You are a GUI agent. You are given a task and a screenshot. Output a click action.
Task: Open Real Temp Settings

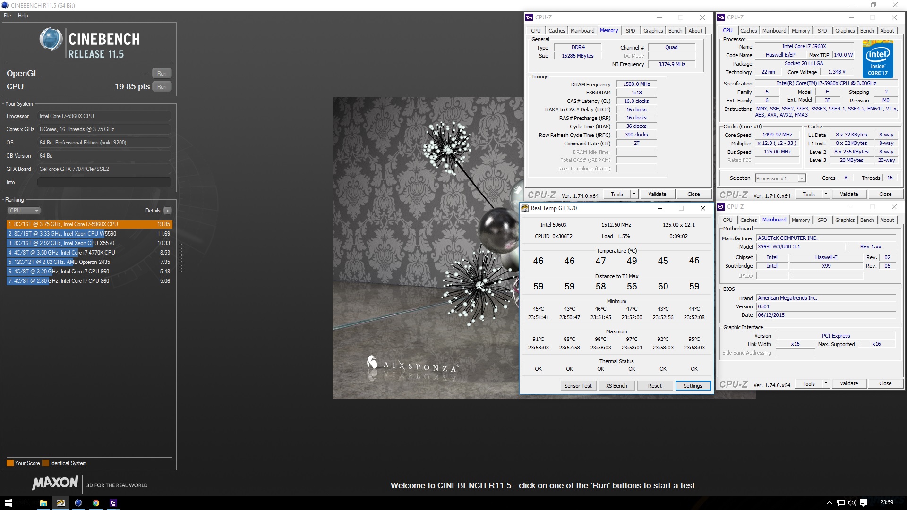(x=693, y=386)
